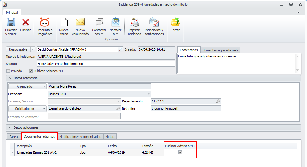307x167 pixels.
Task: Click the Nuevo comunicado envelope icon
Action: pyautogui.click(x=80, y=22)
